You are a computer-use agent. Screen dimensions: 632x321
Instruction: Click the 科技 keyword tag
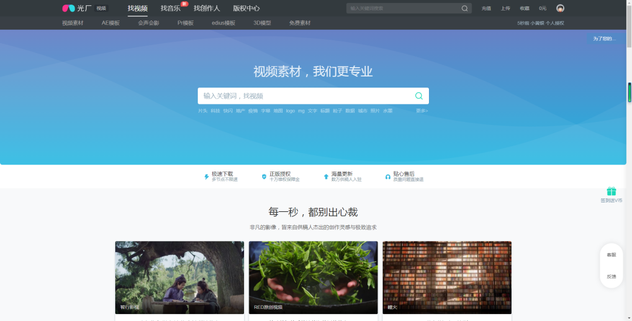point(215,110)
